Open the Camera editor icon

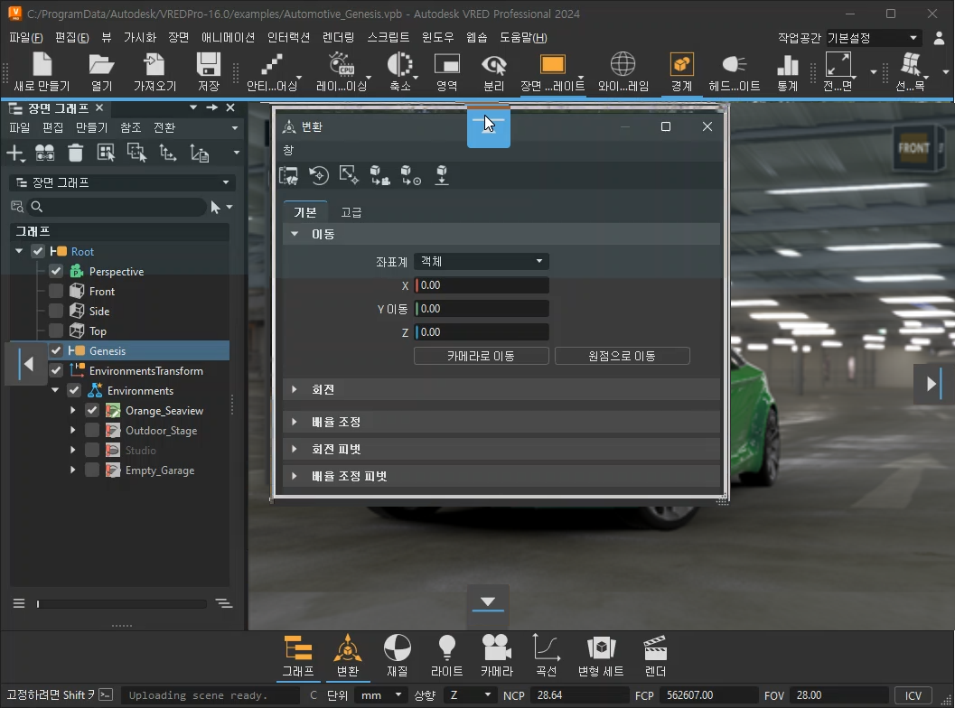click(x=496, y=656)
